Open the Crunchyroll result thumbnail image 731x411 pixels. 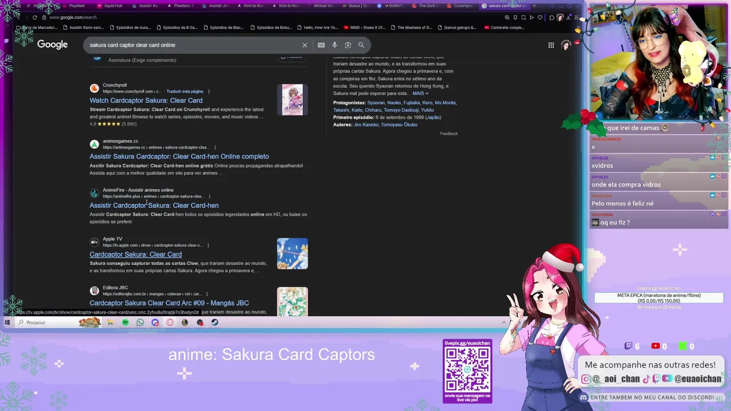click(292, 100)
